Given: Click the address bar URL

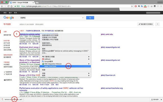Looking at the screenshot, I should [x=46, y=6].
